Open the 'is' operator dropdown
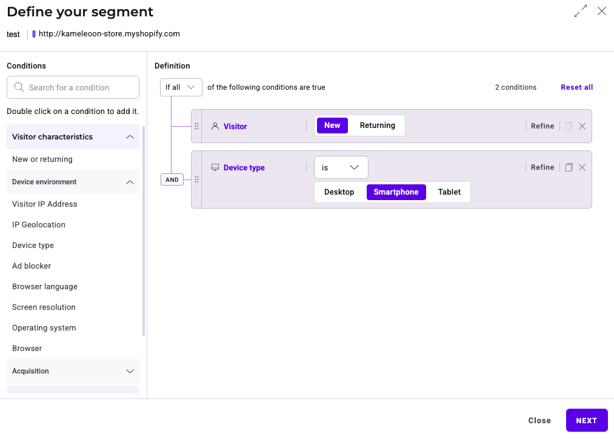The height and width of the screenshot is (439, 614). point(341,167)
